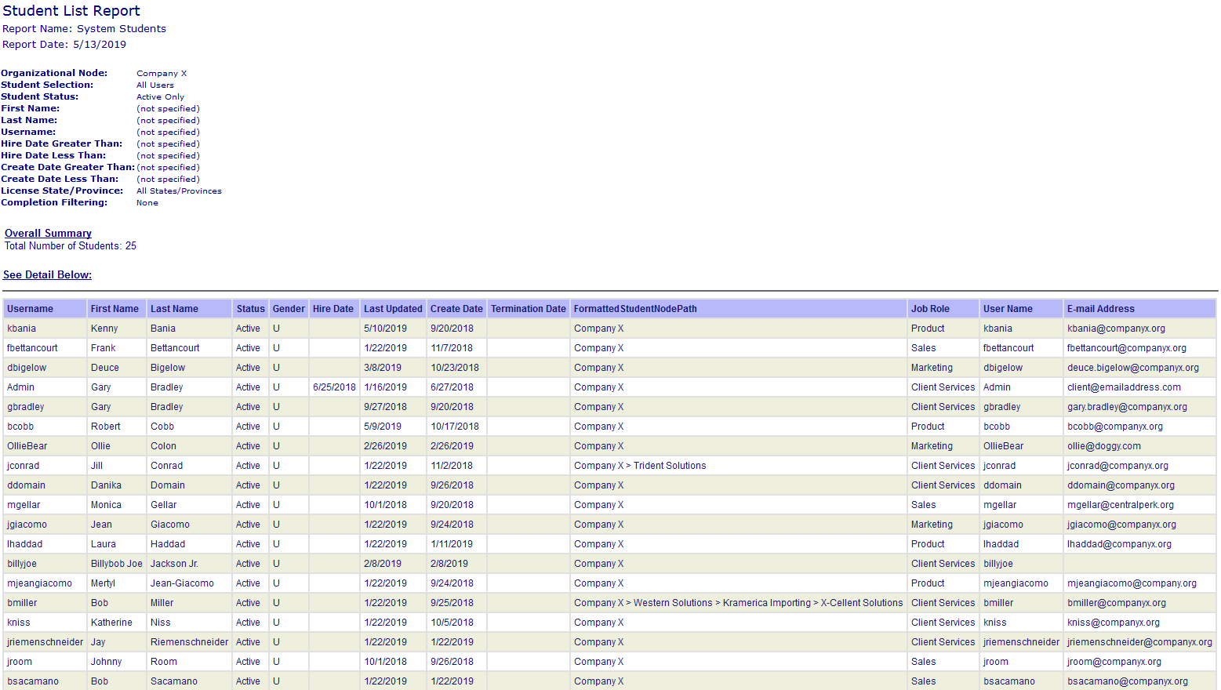1221x690 pixels.
Task: Sort by the Create Date column header
Action: [456, 308]
